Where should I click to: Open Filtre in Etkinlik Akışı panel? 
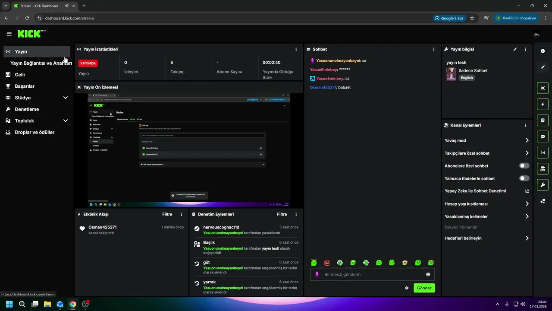click(x=167, y=214)
